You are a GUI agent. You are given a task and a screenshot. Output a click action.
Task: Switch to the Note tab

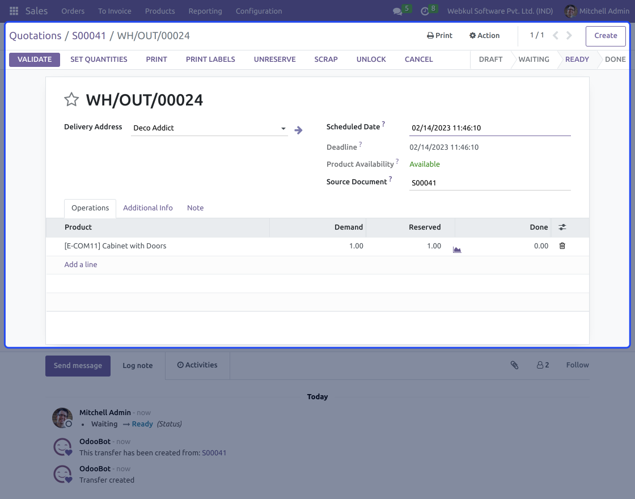point(195,208)
